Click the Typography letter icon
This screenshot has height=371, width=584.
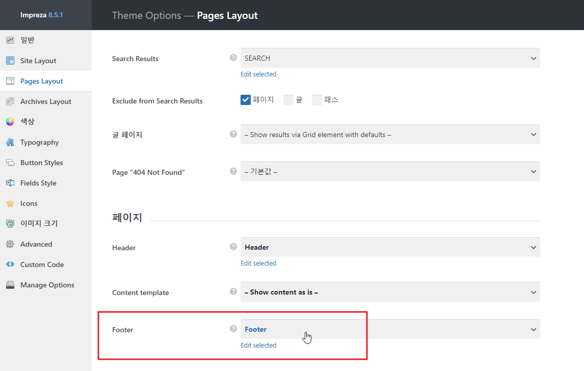click(10, 142)
